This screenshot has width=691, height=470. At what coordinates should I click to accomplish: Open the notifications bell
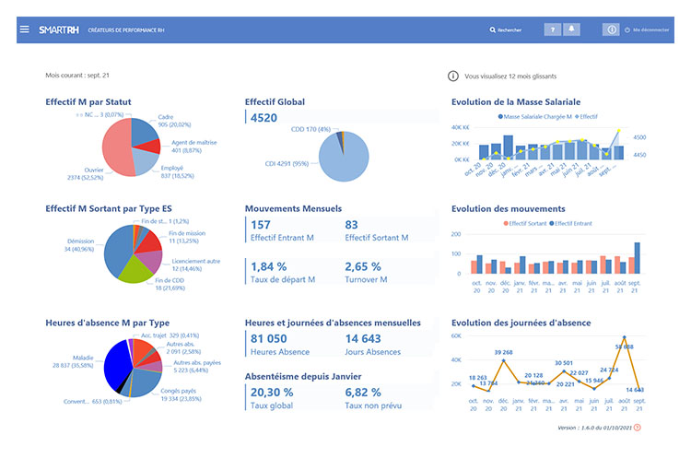571,29
